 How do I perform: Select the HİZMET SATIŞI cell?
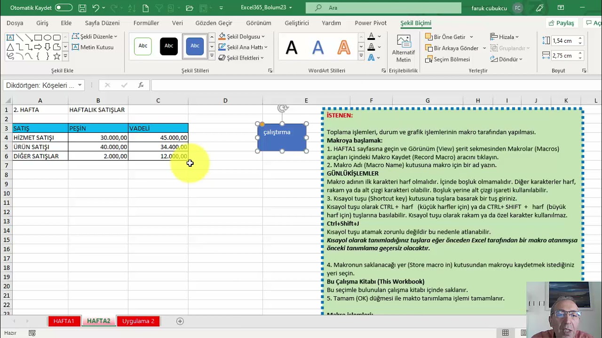40,138
